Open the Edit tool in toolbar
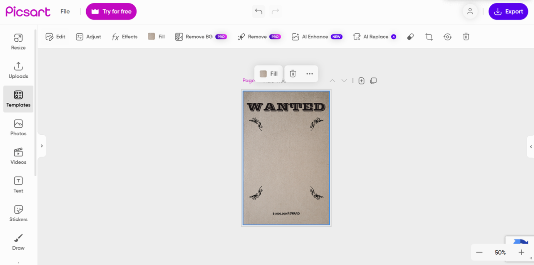 coord(55,37)
